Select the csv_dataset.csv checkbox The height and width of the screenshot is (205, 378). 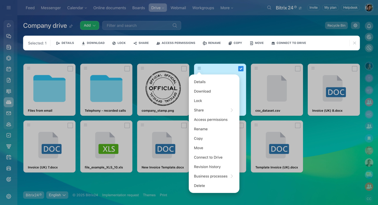tap(298, 69)
